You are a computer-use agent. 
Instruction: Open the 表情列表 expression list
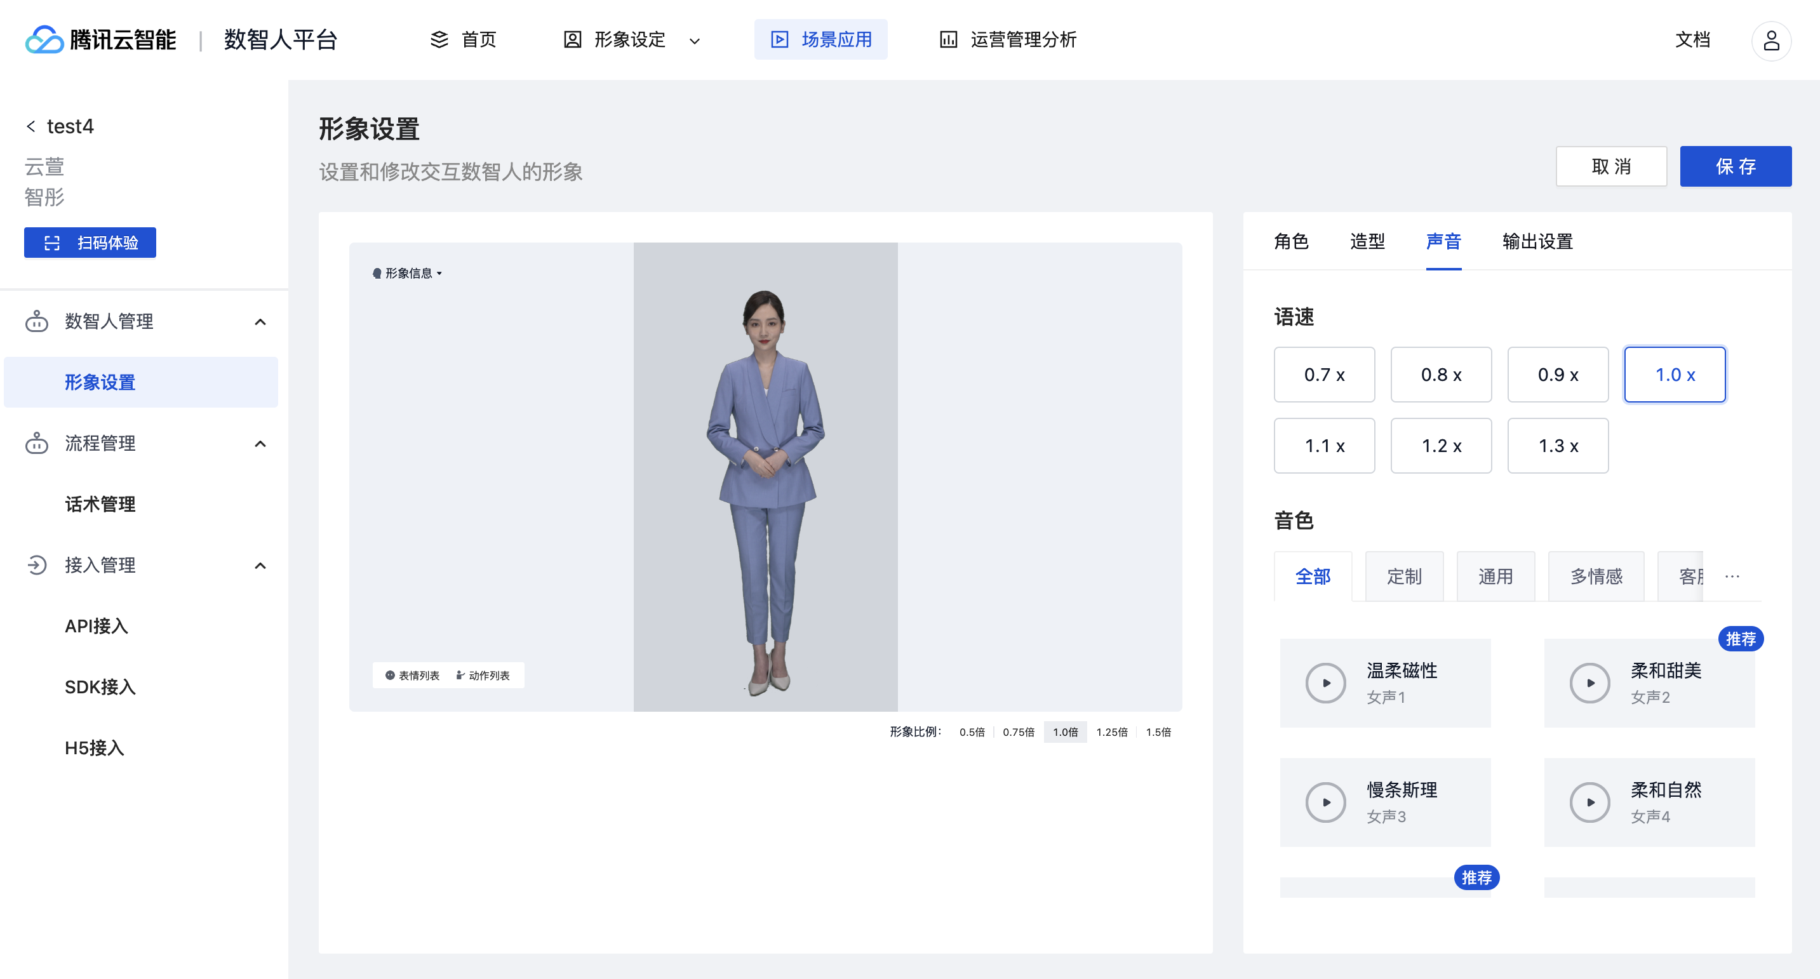click(x=413, y=676)
